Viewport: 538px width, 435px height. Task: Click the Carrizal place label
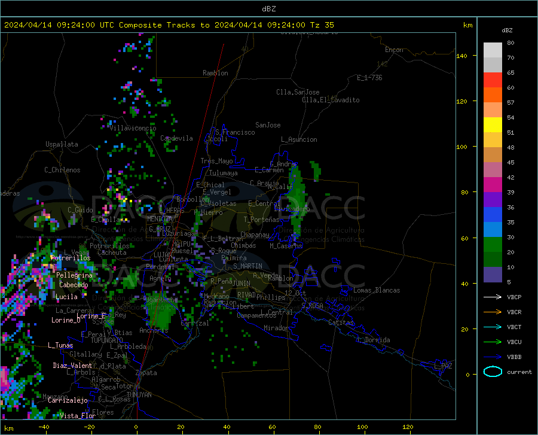(x=194, y=323)
